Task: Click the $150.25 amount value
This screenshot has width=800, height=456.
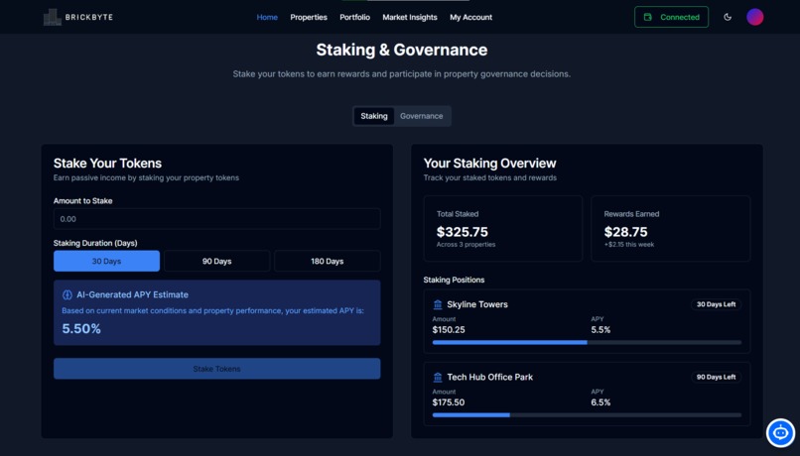Action: 449,330
